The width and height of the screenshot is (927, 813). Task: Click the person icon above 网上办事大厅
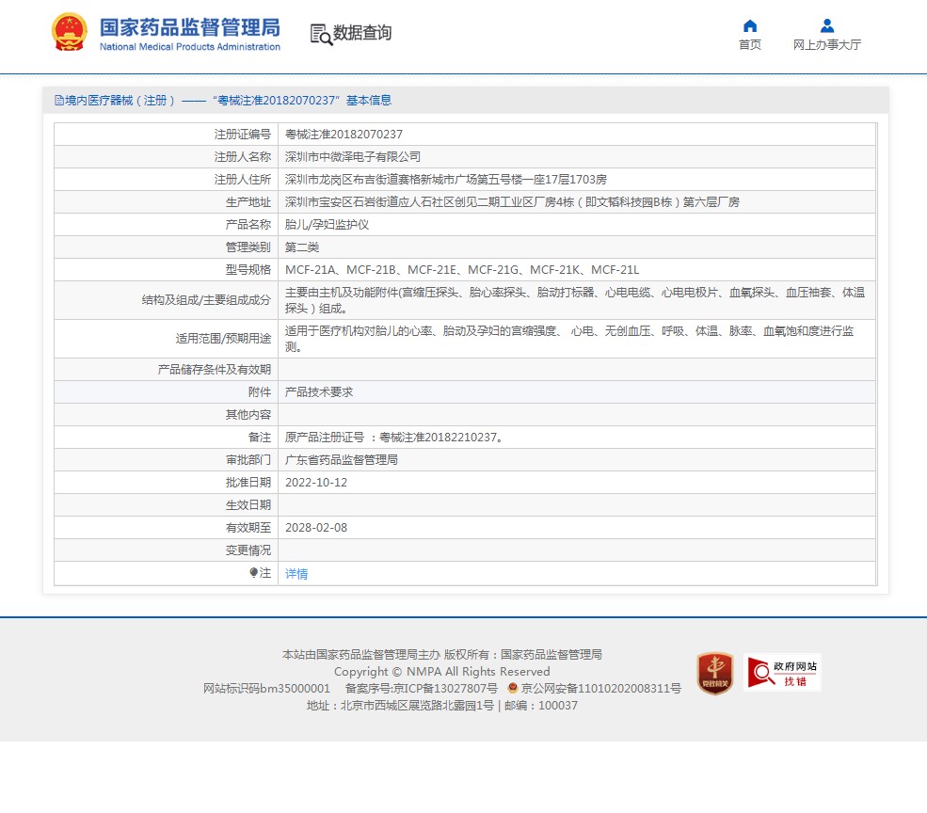tap(826, 25)
